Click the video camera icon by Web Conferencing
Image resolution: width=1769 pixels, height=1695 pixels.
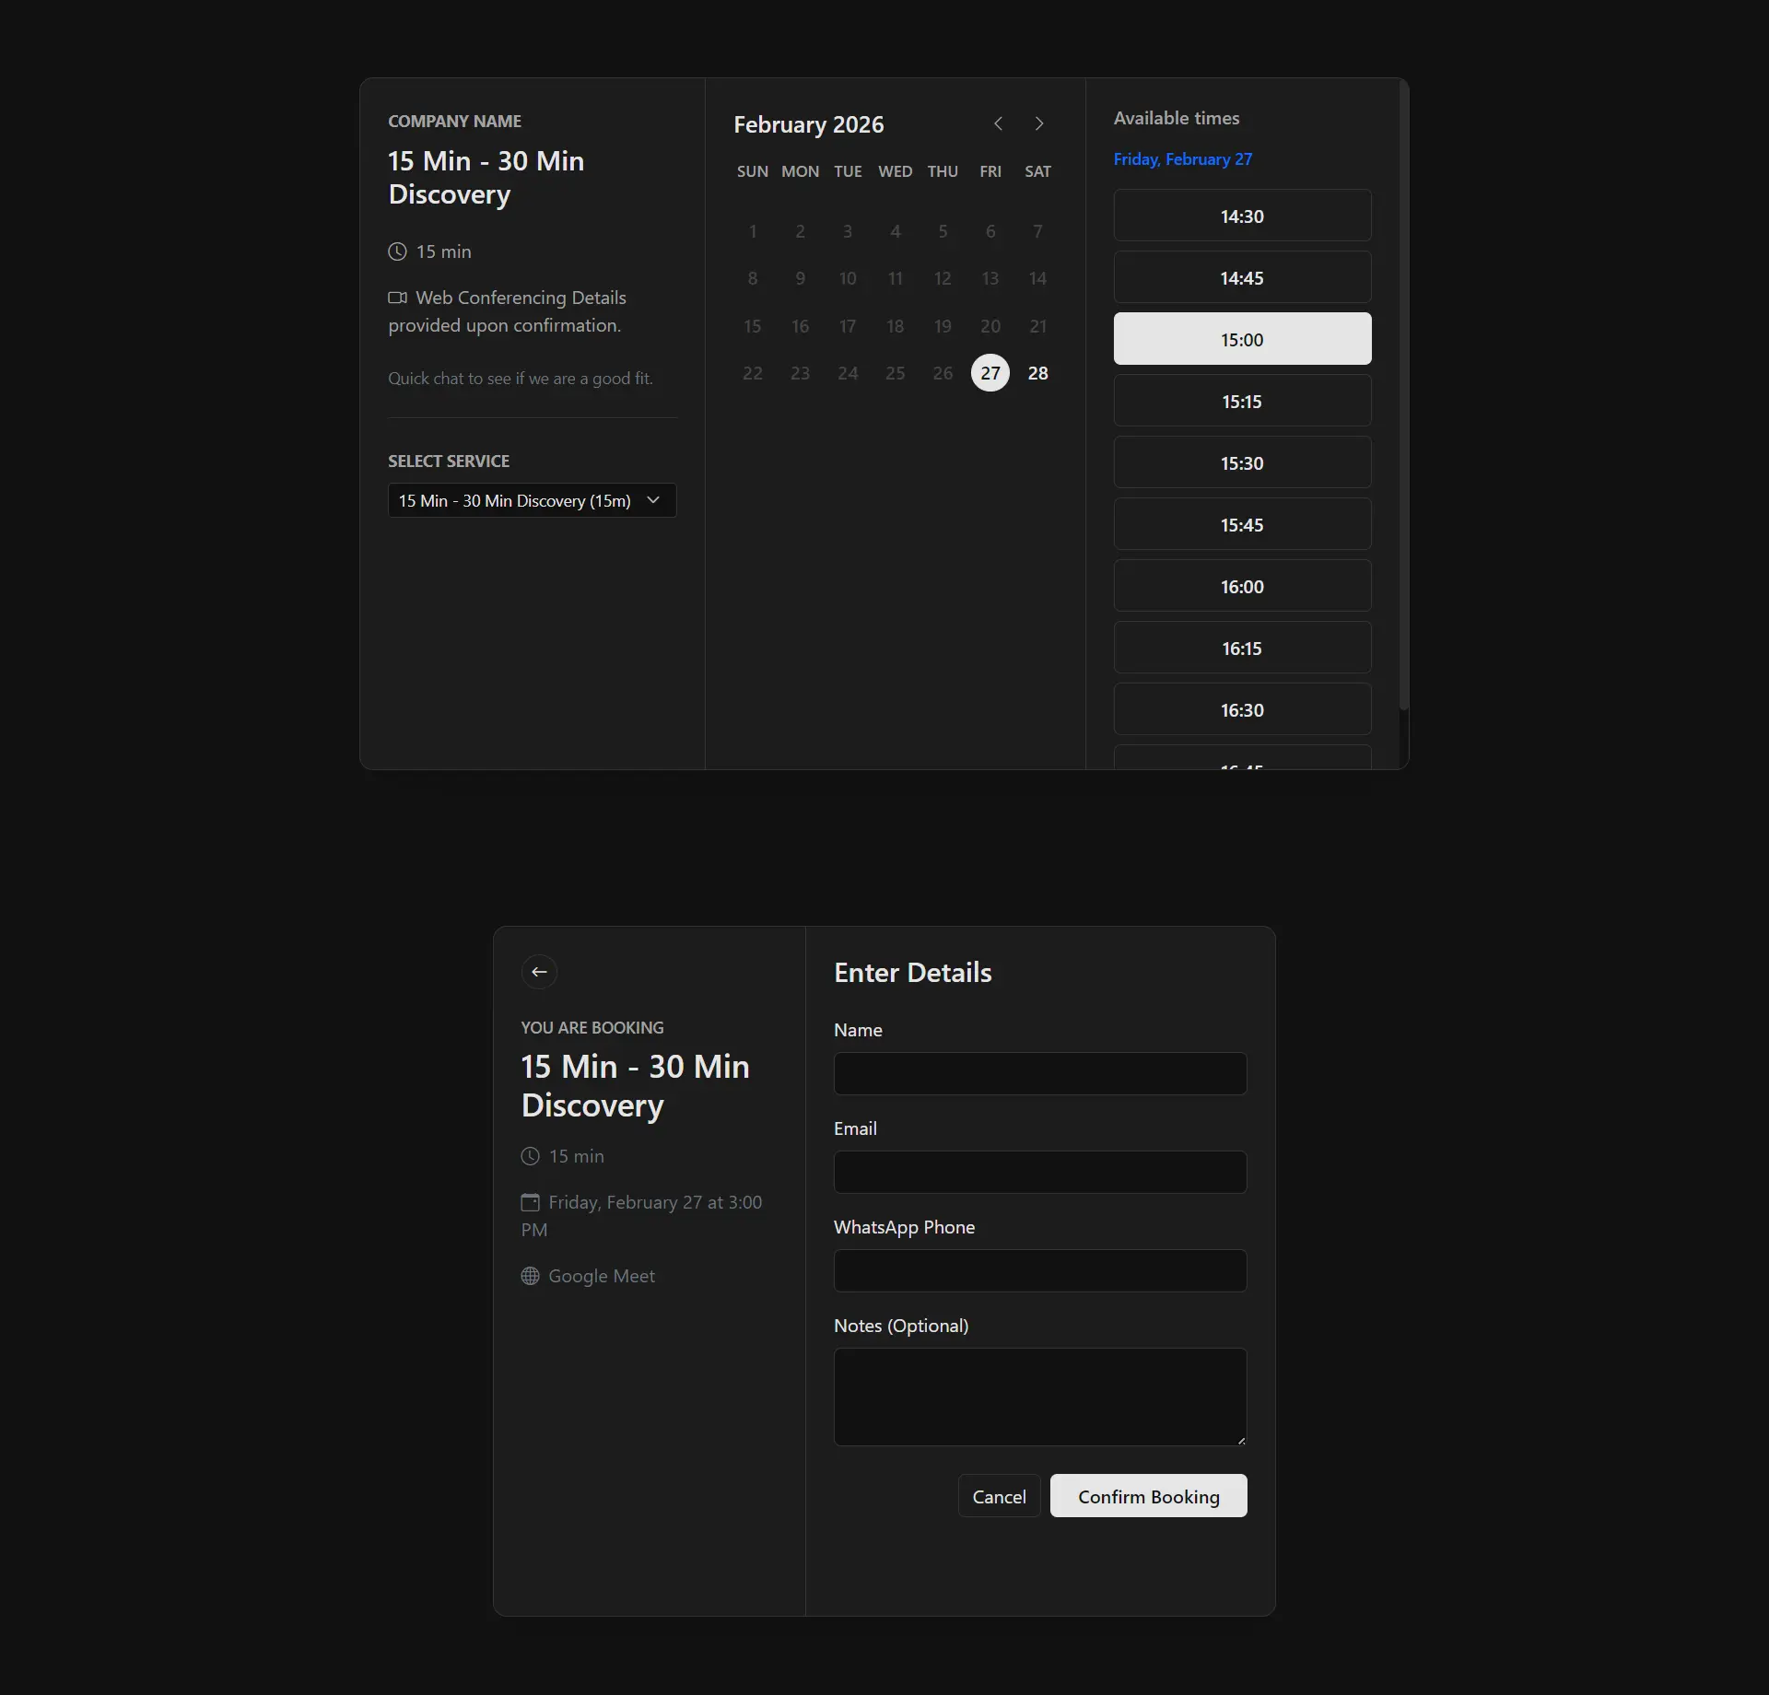pyautogui.click(x=397, y=298)
